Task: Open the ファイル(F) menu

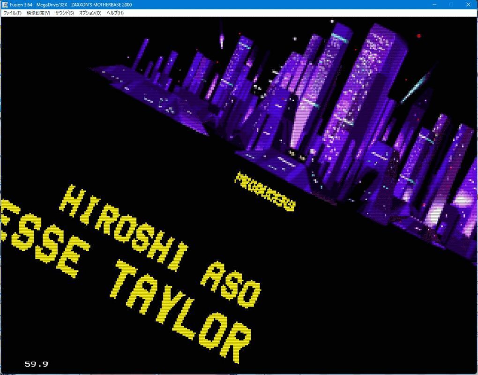Action: (12, 13)
